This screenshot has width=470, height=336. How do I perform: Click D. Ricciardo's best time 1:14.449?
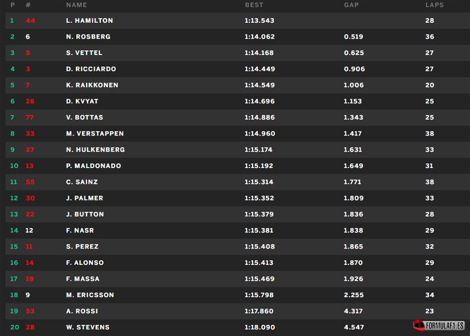(x=259, y=69)
